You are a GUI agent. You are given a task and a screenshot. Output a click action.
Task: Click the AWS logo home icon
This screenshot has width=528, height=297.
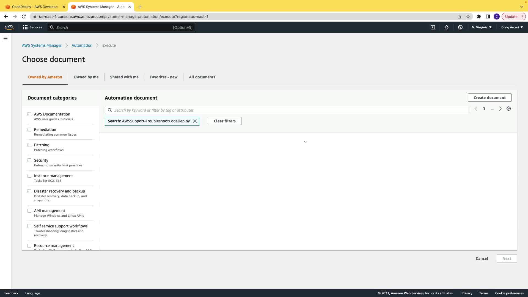9,27
